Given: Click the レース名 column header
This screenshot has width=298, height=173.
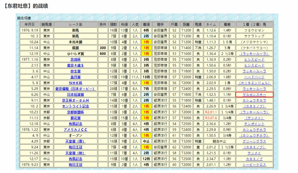Looking at the screenshot, I should [x=75, y=24].
